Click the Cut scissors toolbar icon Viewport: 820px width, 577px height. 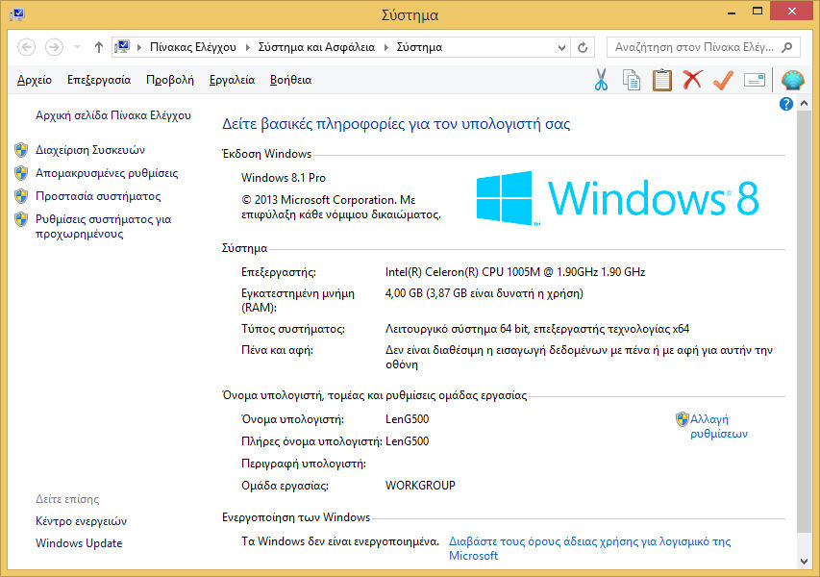click(x=602, y=80)
